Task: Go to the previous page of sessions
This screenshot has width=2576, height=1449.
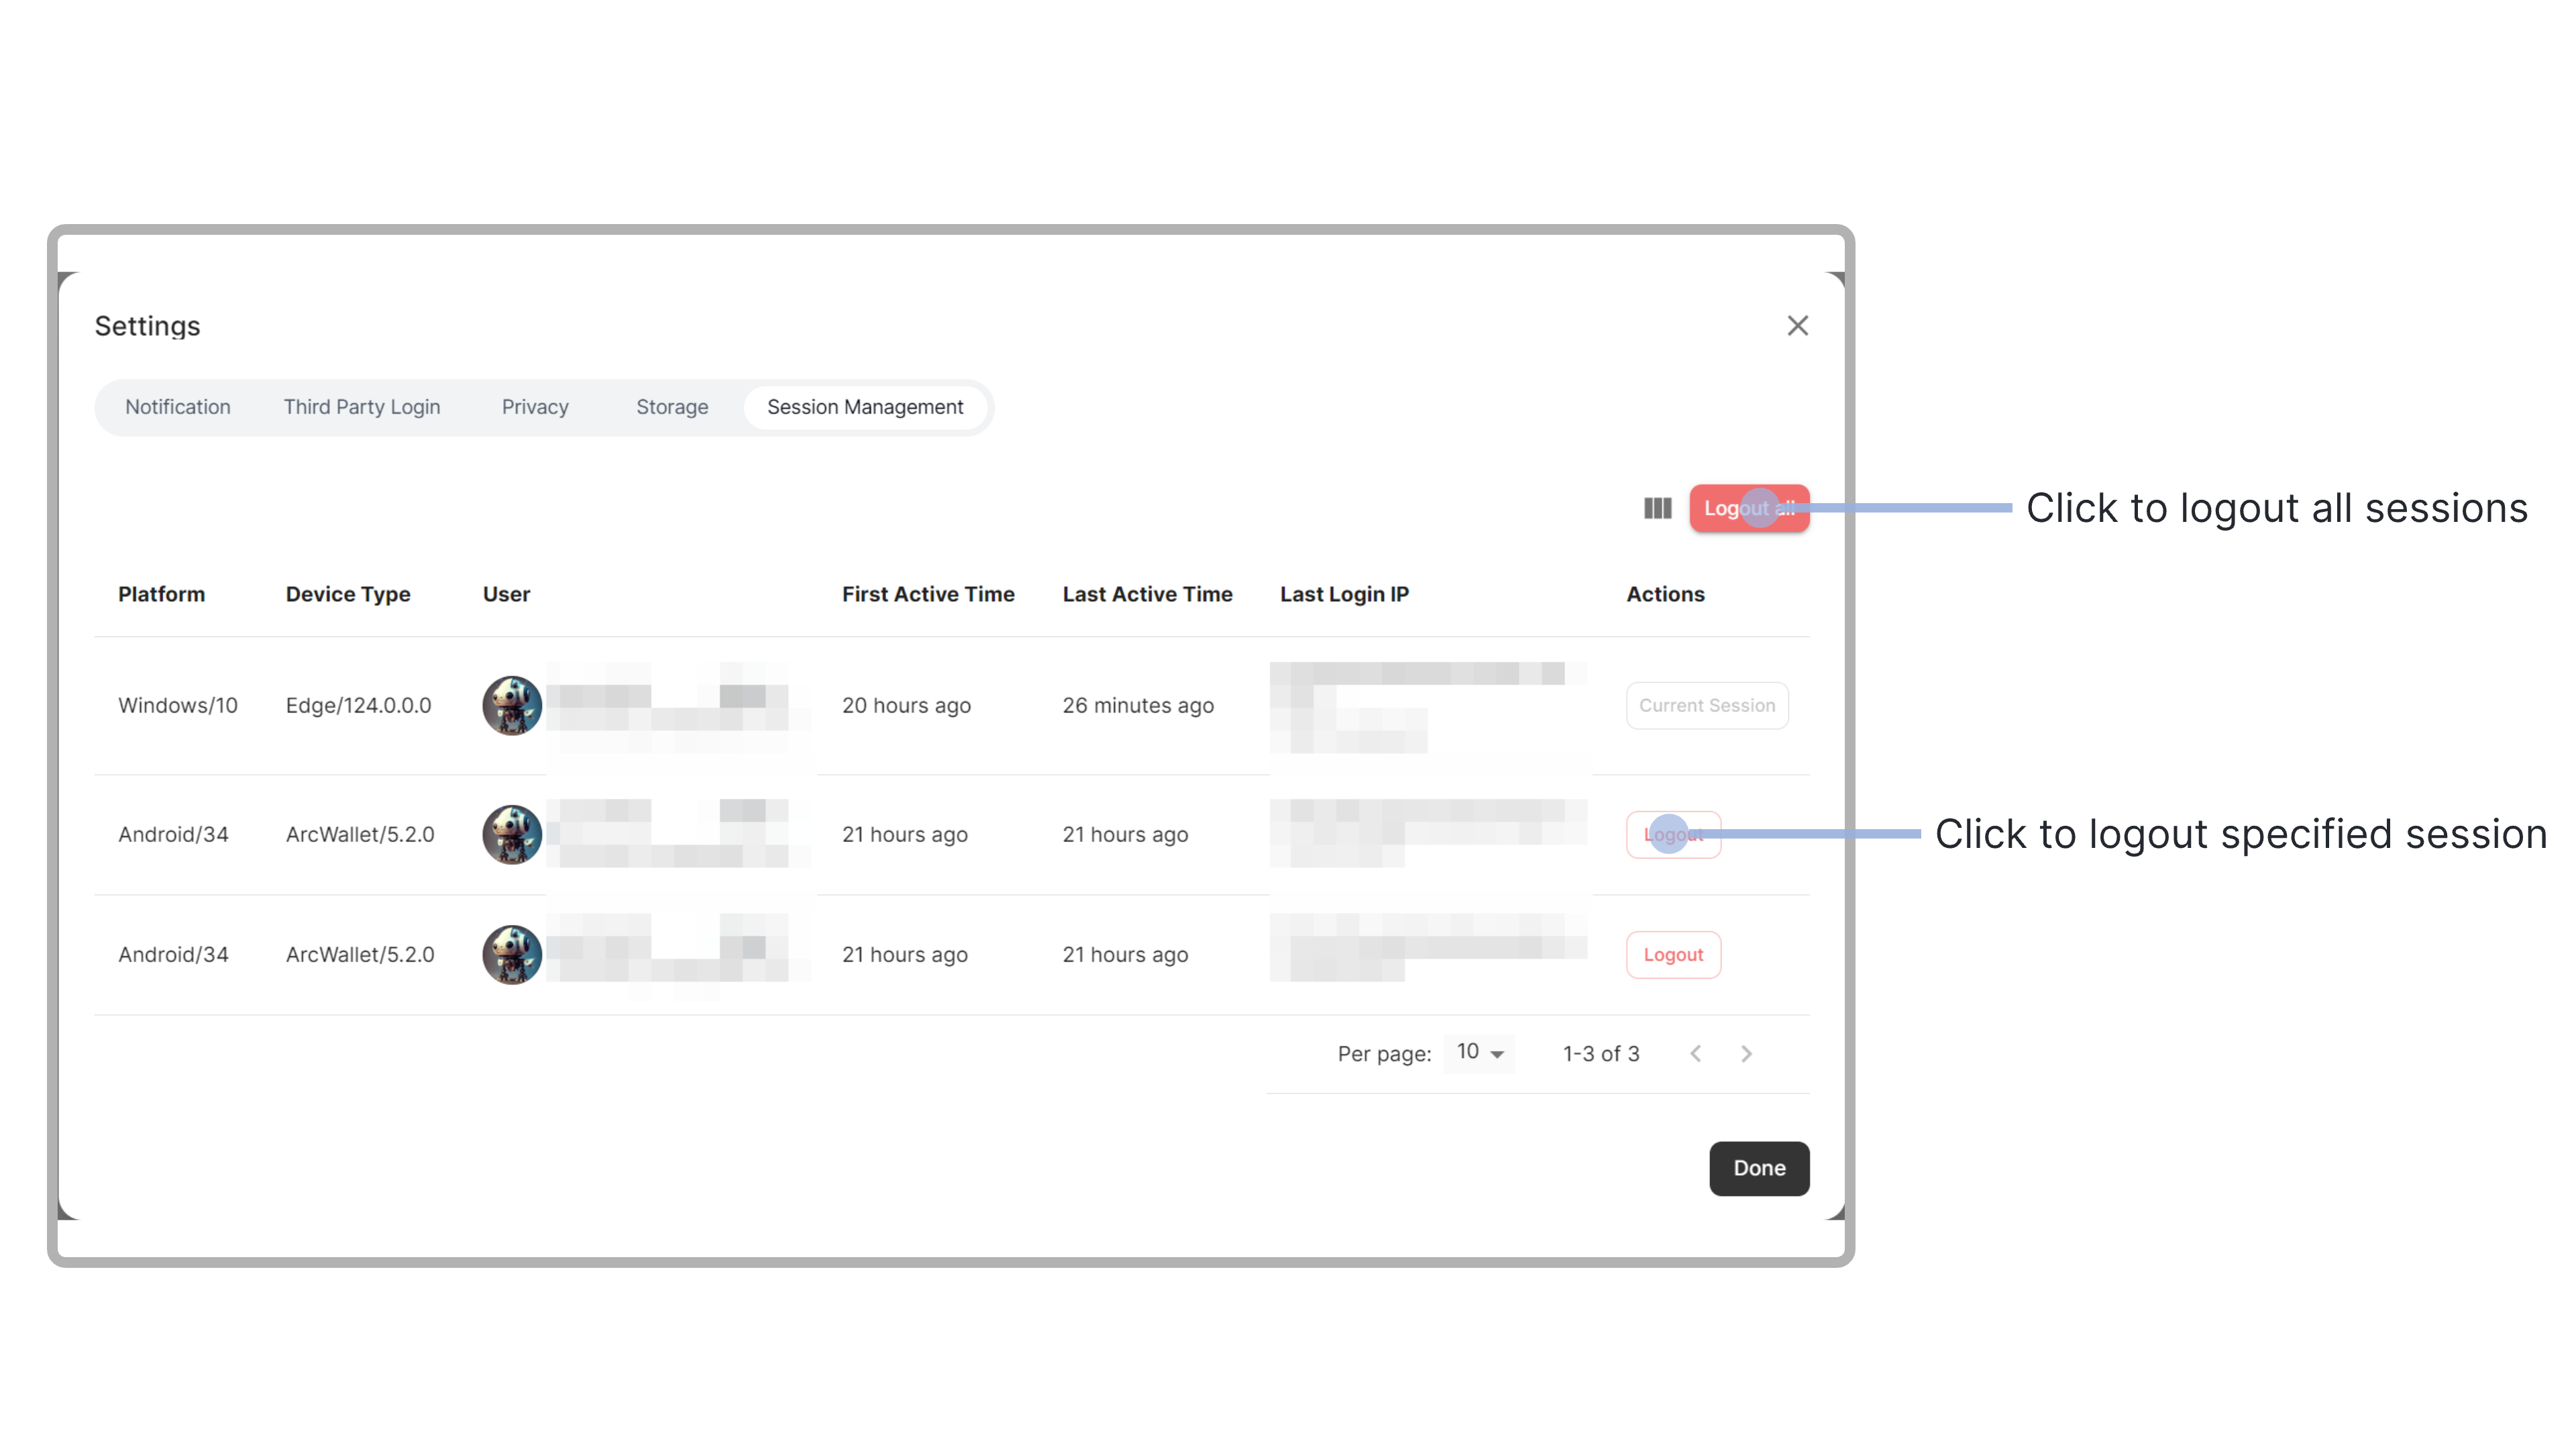Action: pyautogui.click(x=1696, y=1054)
